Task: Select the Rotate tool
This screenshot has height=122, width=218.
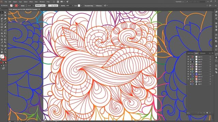Action: coord(2,30)
